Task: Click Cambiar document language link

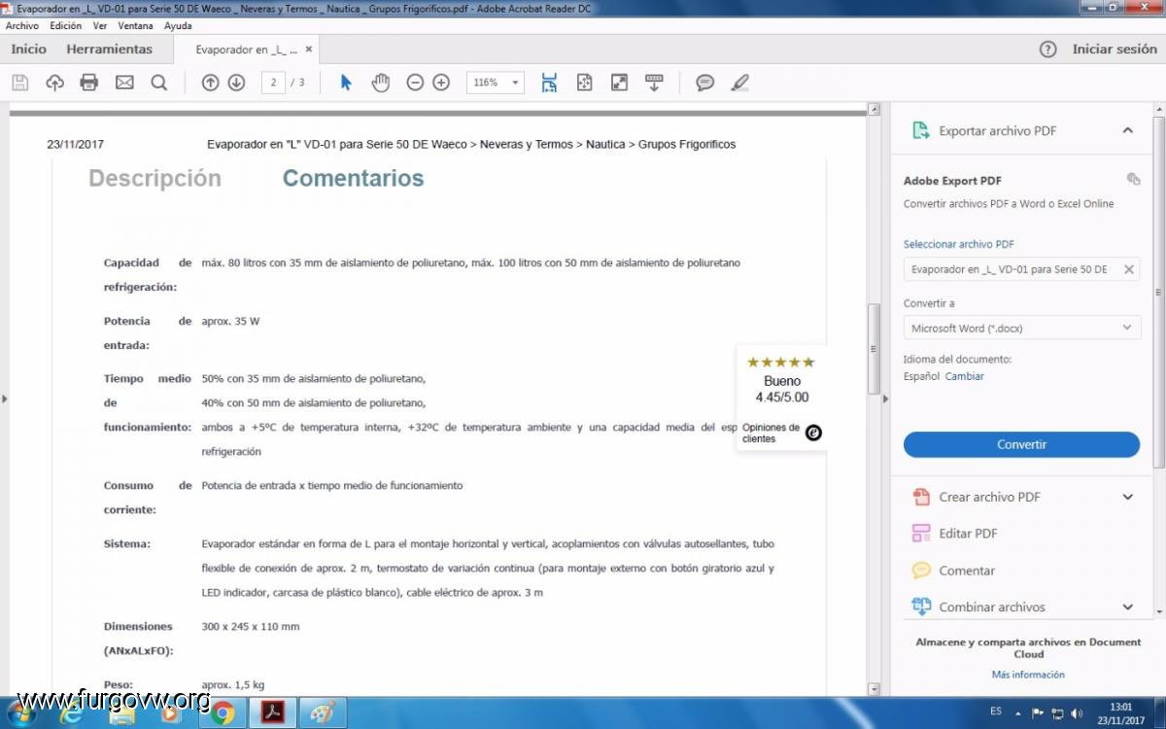Action: (x=964, y=376)
